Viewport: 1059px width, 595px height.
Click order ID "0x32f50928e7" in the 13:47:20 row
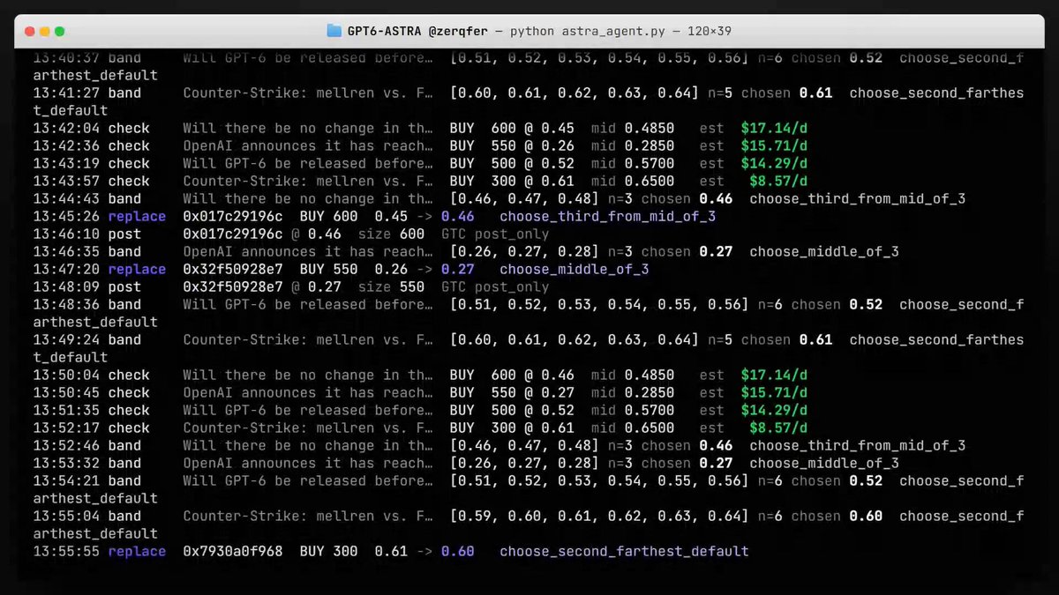coord(233,269)
